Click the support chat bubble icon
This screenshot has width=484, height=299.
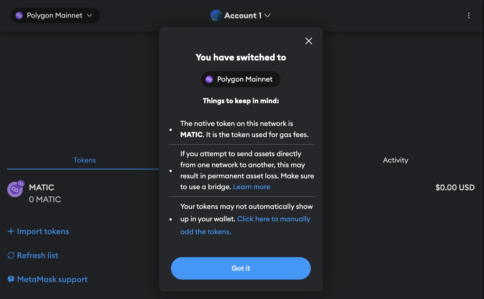[x=11, y=279]
